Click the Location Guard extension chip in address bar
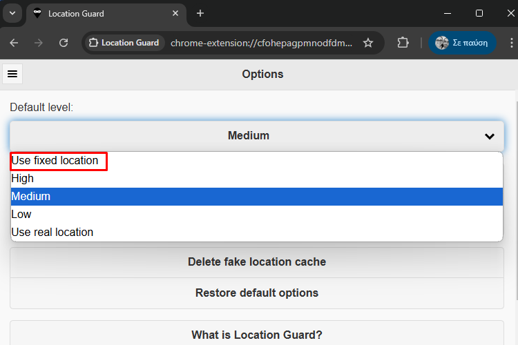This screenshot has height=345, width=518. tap(124, 43)
